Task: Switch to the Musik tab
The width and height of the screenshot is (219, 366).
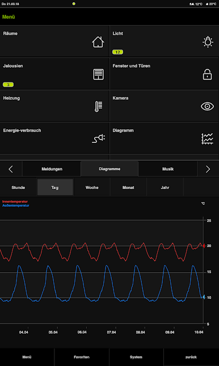Action: 168,169
